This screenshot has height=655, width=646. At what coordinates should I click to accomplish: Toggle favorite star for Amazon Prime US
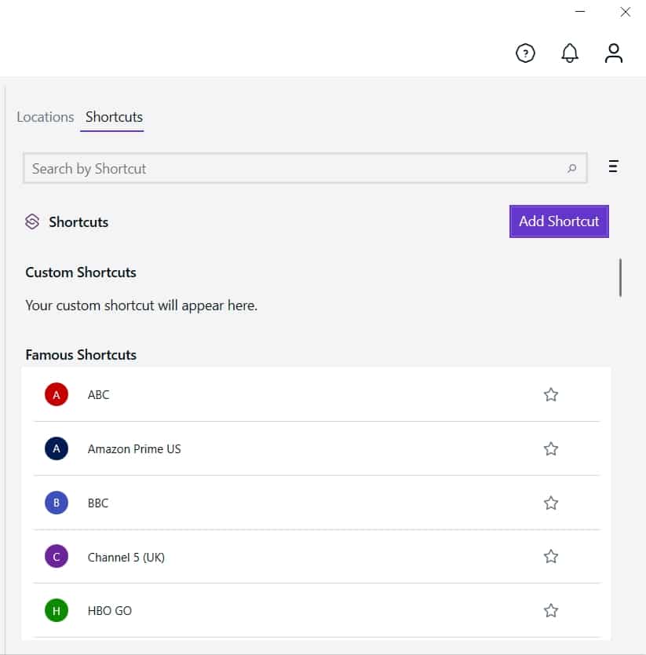(551, 448)
